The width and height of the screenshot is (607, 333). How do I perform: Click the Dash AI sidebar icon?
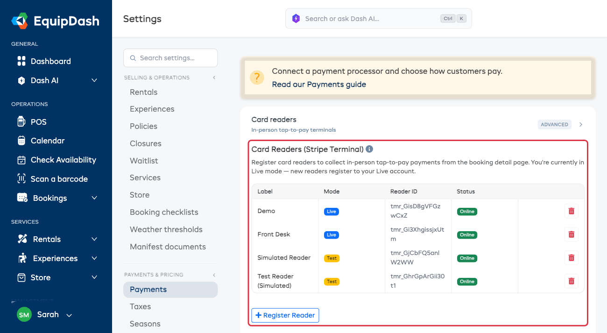[x=21, y=80]
